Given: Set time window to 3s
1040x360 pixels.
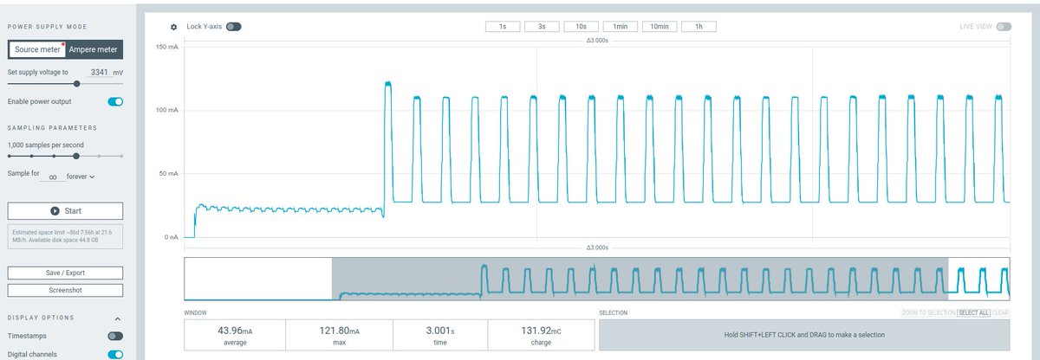Looking at the screenshot, I should click(x=542, y=27).
